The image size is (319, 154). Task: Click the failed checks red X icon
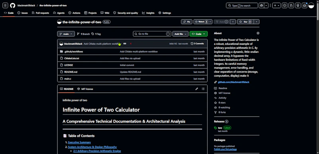(131, 44)
